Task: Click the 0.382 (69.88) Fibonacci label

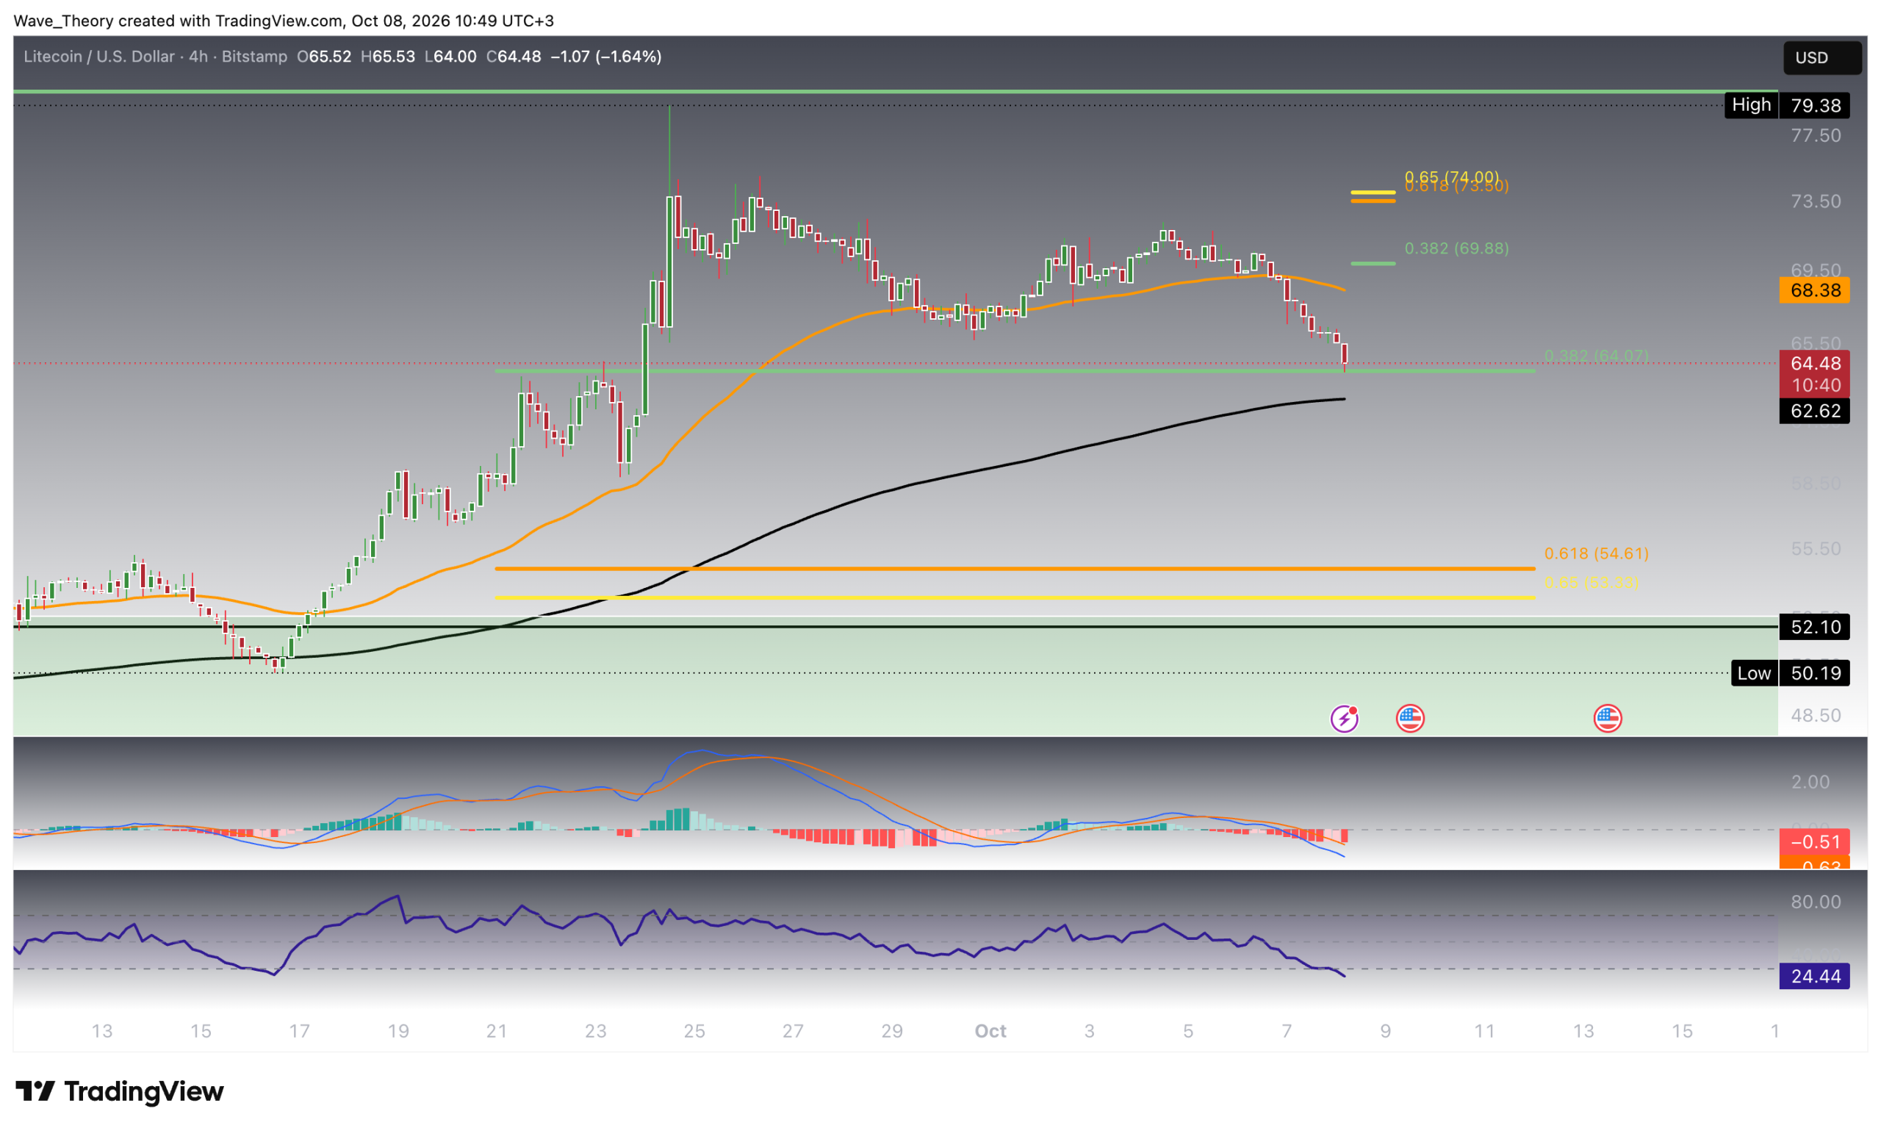Action: point(1456,248)
